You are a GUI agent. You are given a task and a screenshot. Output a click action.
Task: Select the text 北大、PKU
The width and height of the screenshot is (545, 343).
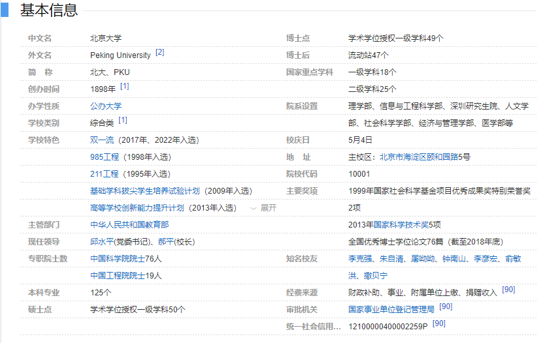coord(110,72)
